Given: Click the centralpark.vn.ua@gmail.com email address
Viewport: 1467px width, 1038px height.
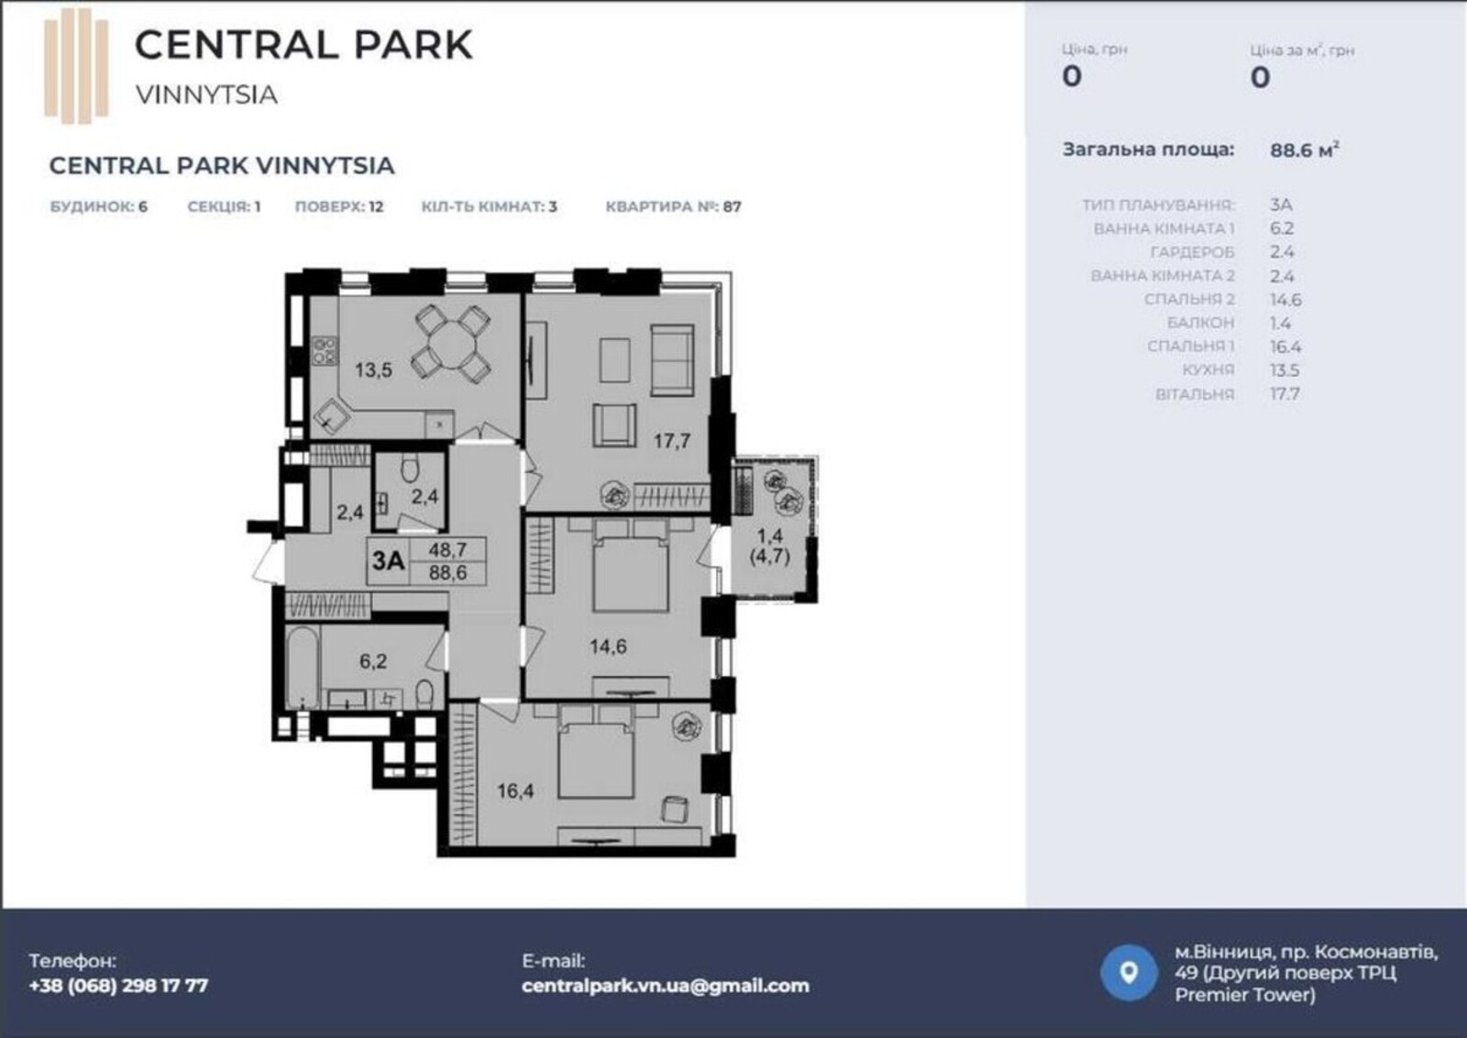Looking at the screenshot, I should pyautogui.click(x=665, y=986).
